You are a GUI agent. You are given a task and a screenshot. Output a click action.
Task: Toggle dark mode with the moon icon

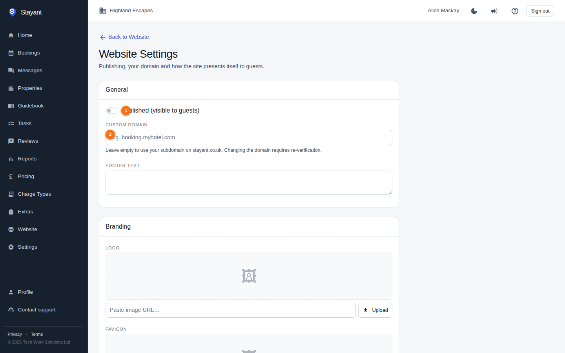[474, 11]
